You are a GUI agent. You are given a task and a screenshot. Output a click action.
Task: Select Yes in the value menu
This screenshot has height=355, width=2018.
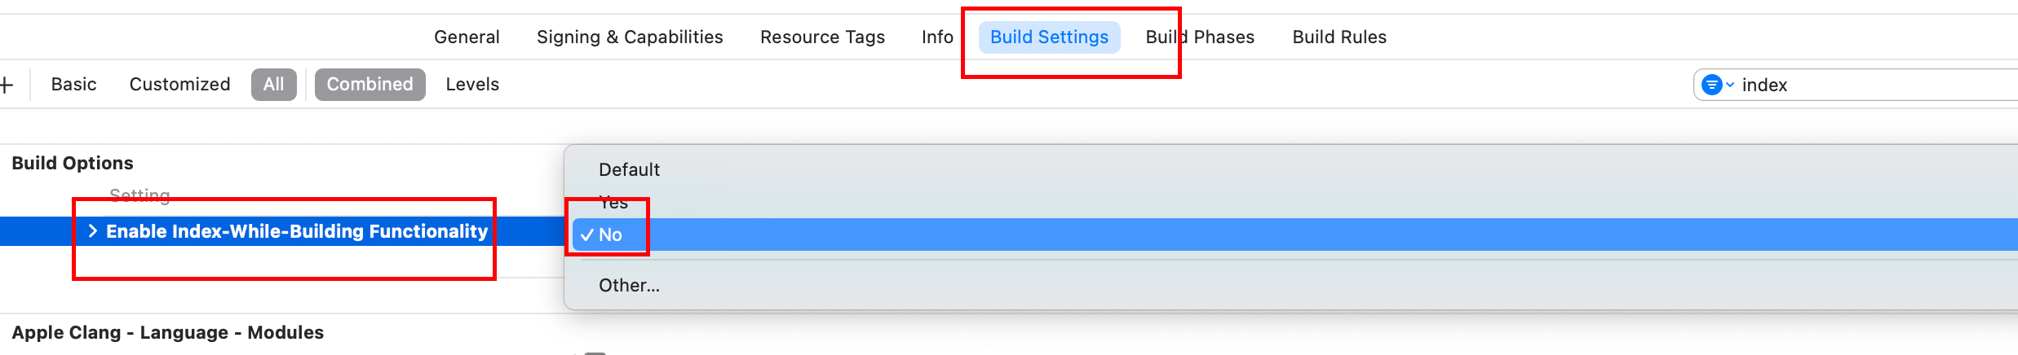pos(613,203)
